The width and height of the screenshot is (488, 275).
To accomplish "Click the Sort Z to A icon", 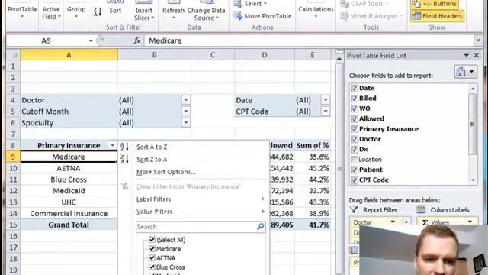I will (x=124, y=160).
